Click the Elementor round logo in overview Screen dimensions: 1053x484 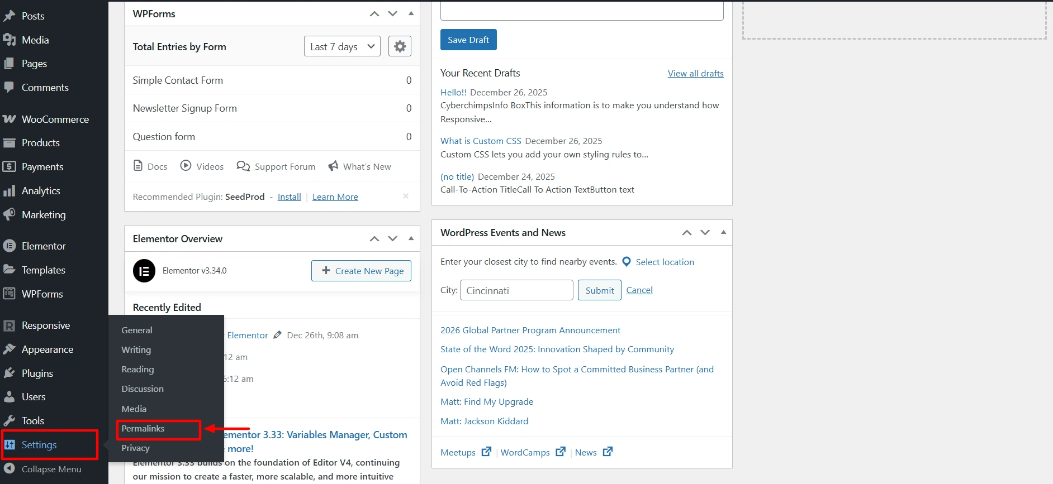click(x=144, y=271)
